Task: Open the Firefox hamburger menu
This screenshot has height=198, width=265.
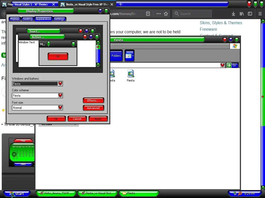Action: pyautogui.click(x=260, y=14)
